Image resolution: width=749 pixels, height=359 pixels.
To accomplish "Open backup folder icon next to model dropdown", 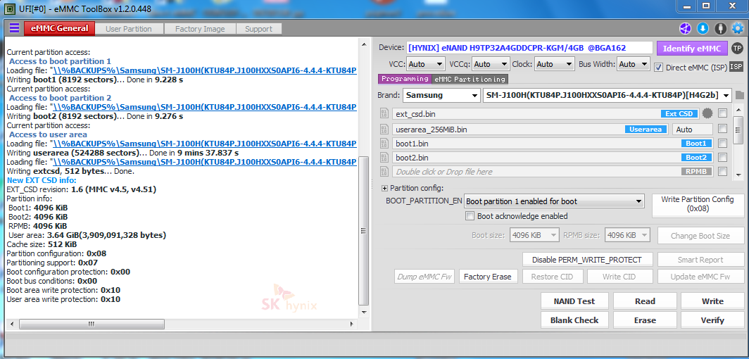I will pos(740,94).
